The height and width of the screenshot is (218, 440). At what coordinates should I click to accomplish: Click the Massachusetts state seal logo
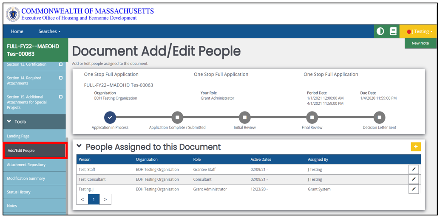[x=13, y=14]
